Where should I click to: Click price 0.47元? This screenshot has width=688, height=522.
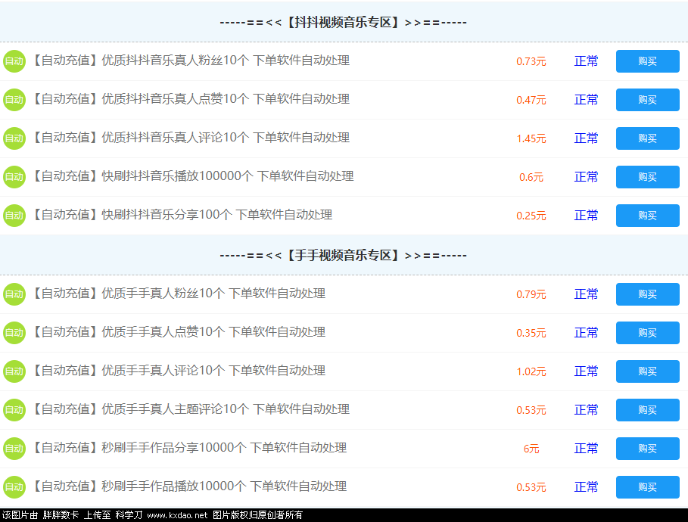[531, 100]
